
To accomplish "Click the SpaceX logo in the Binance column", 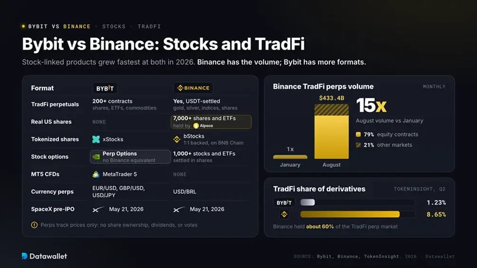I will [x=179, y=209].
